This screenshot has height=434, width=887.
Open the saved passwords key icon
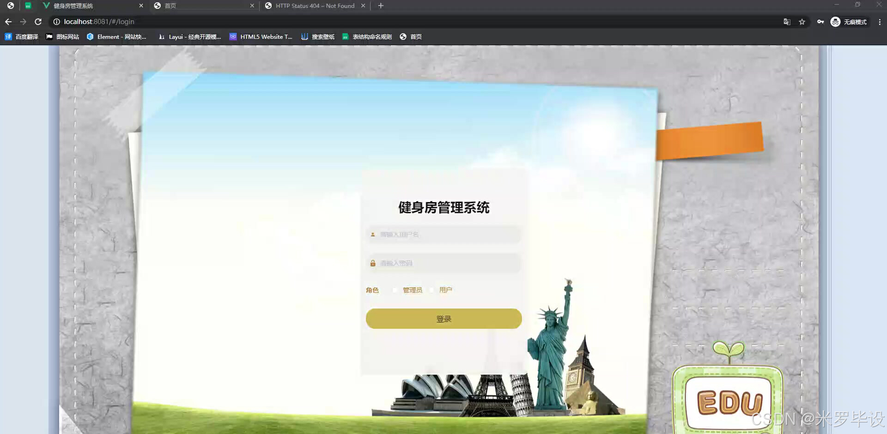click(820, 22)
